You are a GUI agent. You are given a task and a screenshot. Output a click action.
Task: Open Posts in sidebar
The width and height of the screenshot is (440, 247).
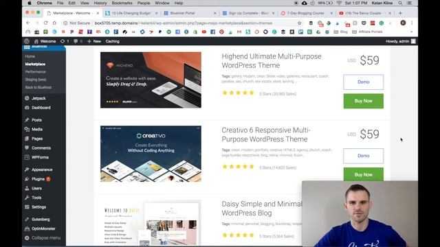36,120
